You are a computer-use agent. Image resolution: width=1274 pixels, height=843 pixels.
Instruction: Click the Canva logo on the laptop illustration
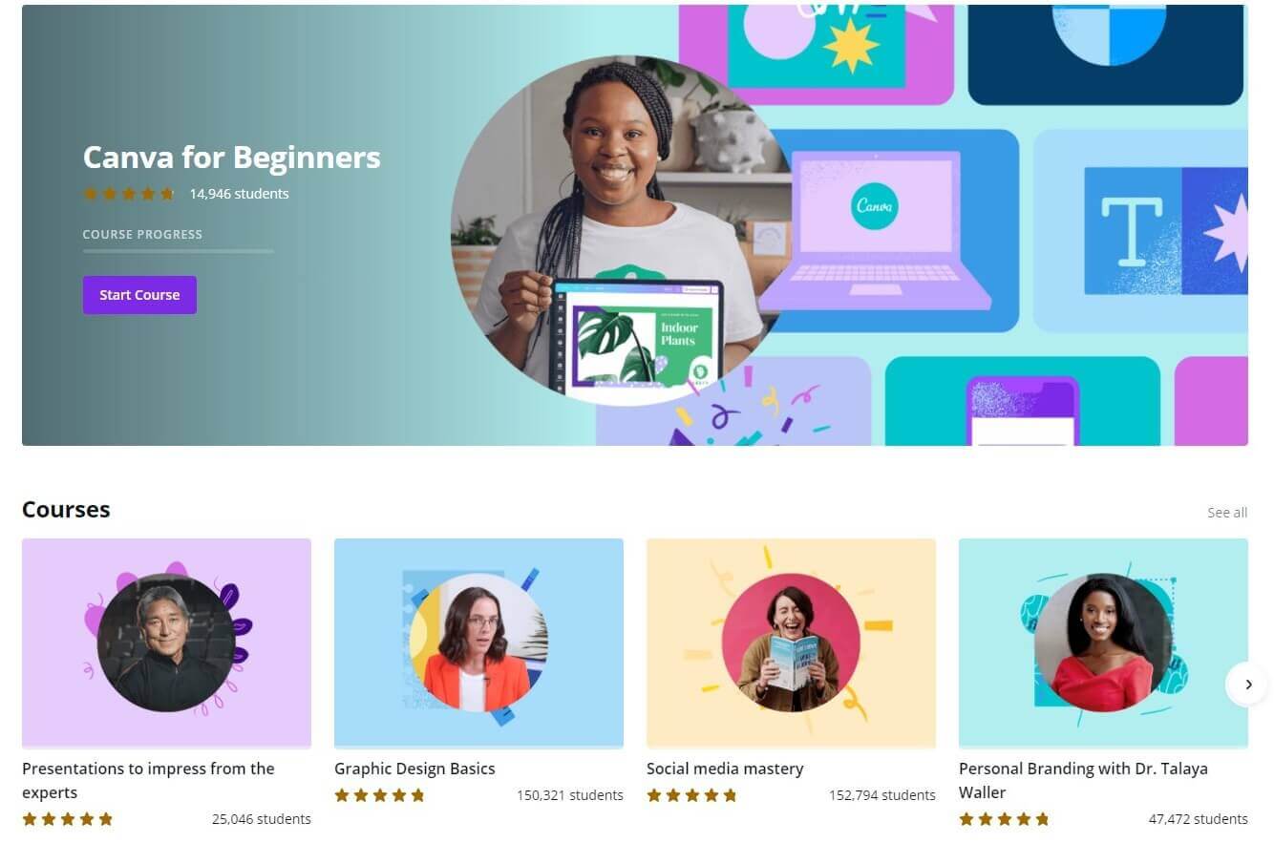point(874,204)
